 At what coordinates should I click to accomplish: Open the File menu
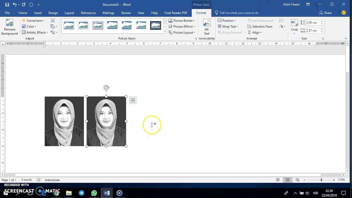coord(7,13)
